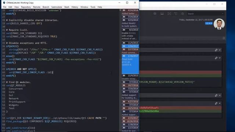Click the fourth edit pencil icon in diff list

(x=216, y=103)
